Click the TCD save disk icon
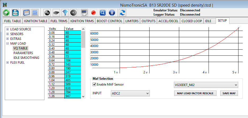 [x=16, y=12]
